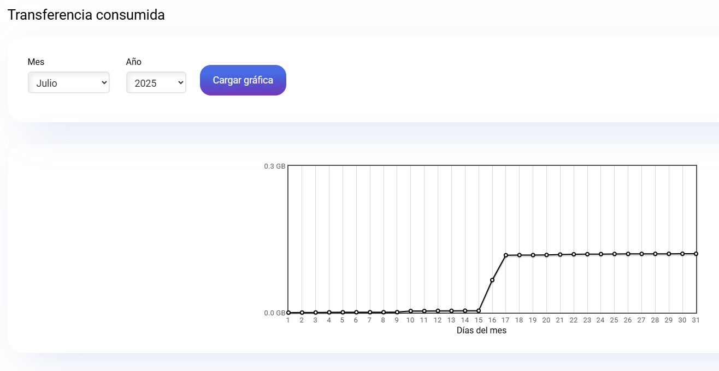This screenshot has height=371, width=719.
Task: Select the data point for day 20
Action: pos(546,255)
